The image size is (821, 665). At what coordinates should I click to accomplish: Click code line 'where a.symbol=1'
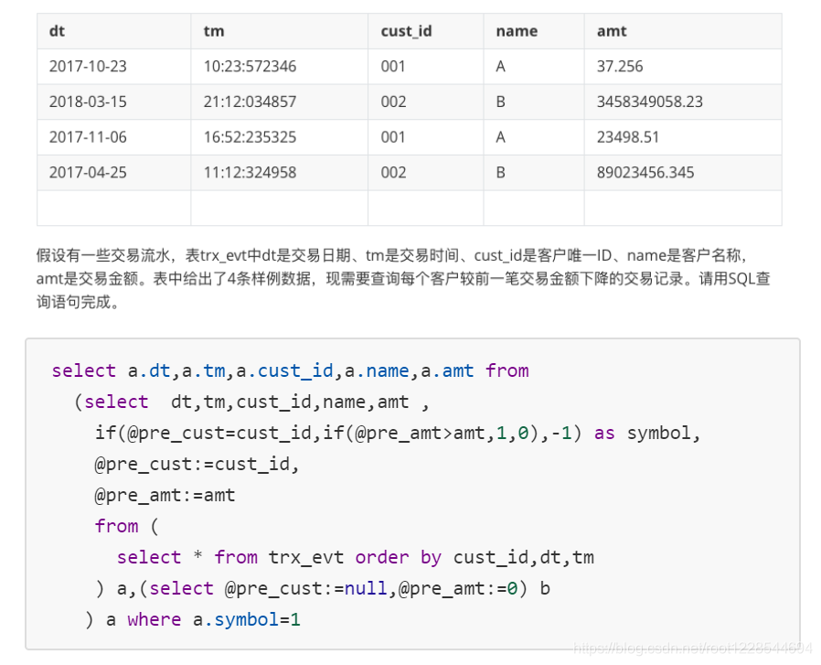click(x=193, y=620)
